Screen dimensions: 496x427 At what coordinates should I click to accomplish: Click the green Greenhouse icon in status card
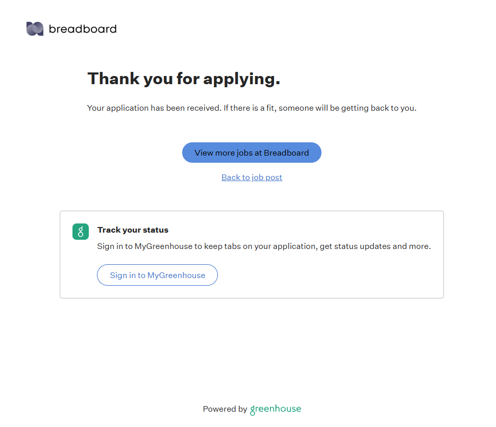[x=81, y=232]
